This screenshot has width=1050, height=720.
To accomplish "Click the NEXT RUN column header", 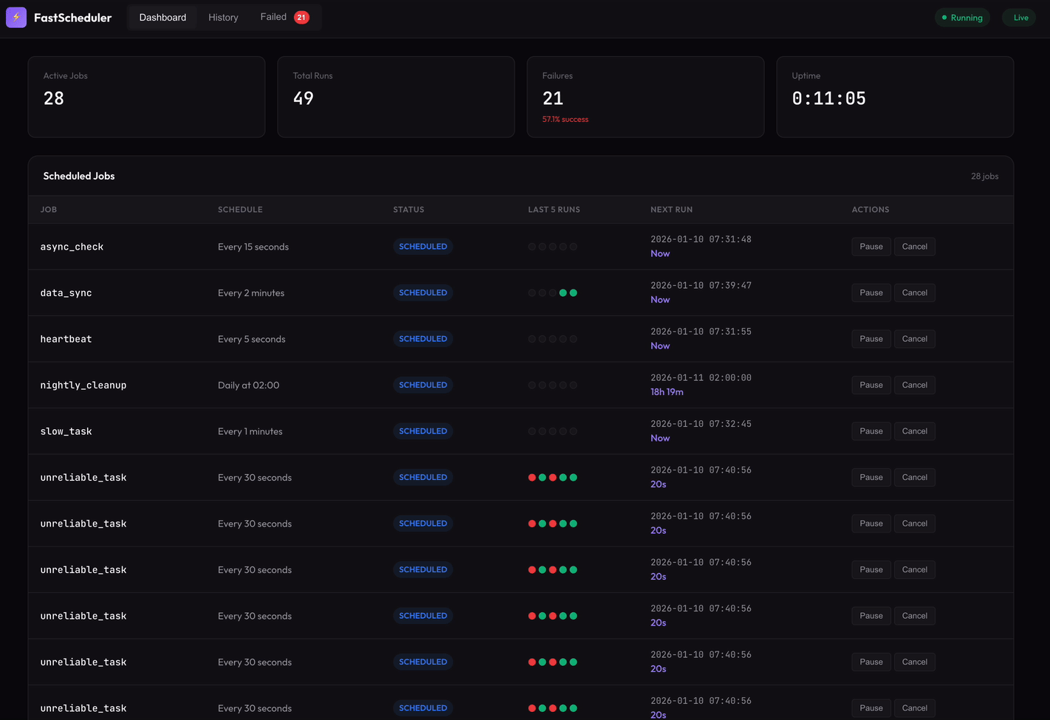I will (x=671, y=210).
